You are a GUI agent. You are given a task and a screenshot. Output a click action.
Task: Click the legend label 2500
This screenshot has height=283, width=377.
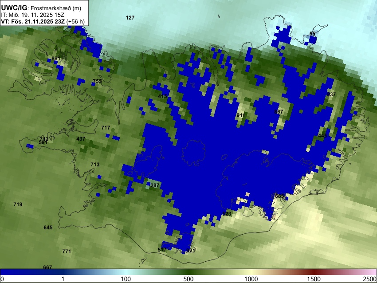click(x=370, y=279)
